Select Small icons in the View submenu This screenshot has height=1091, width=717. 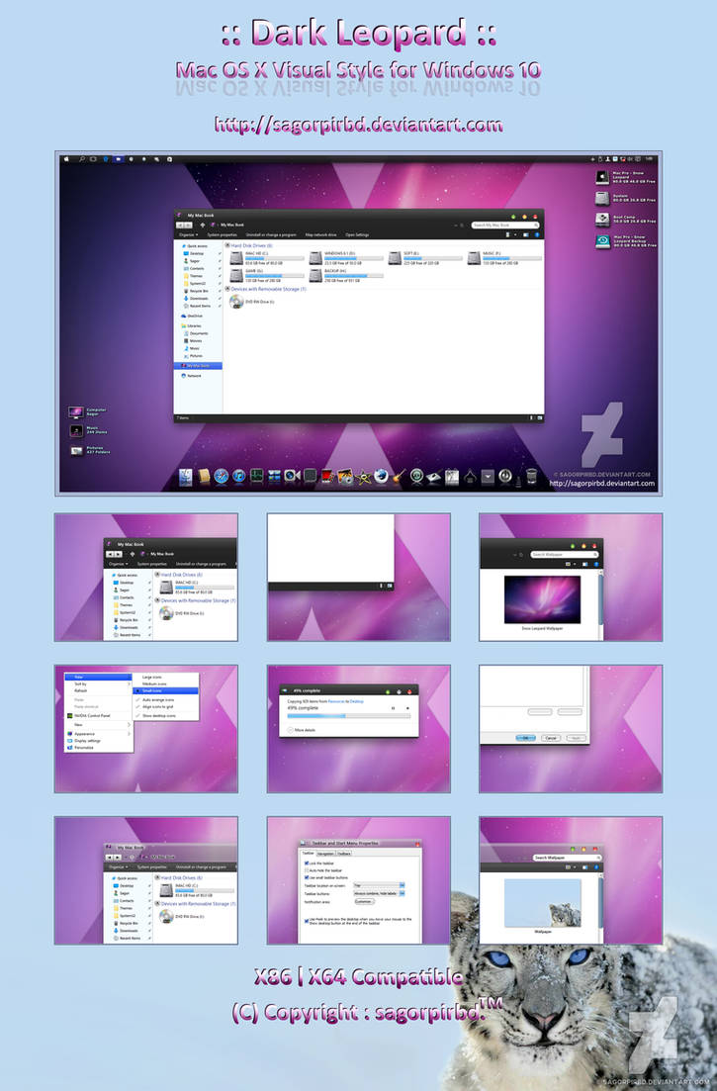point(165,691)
